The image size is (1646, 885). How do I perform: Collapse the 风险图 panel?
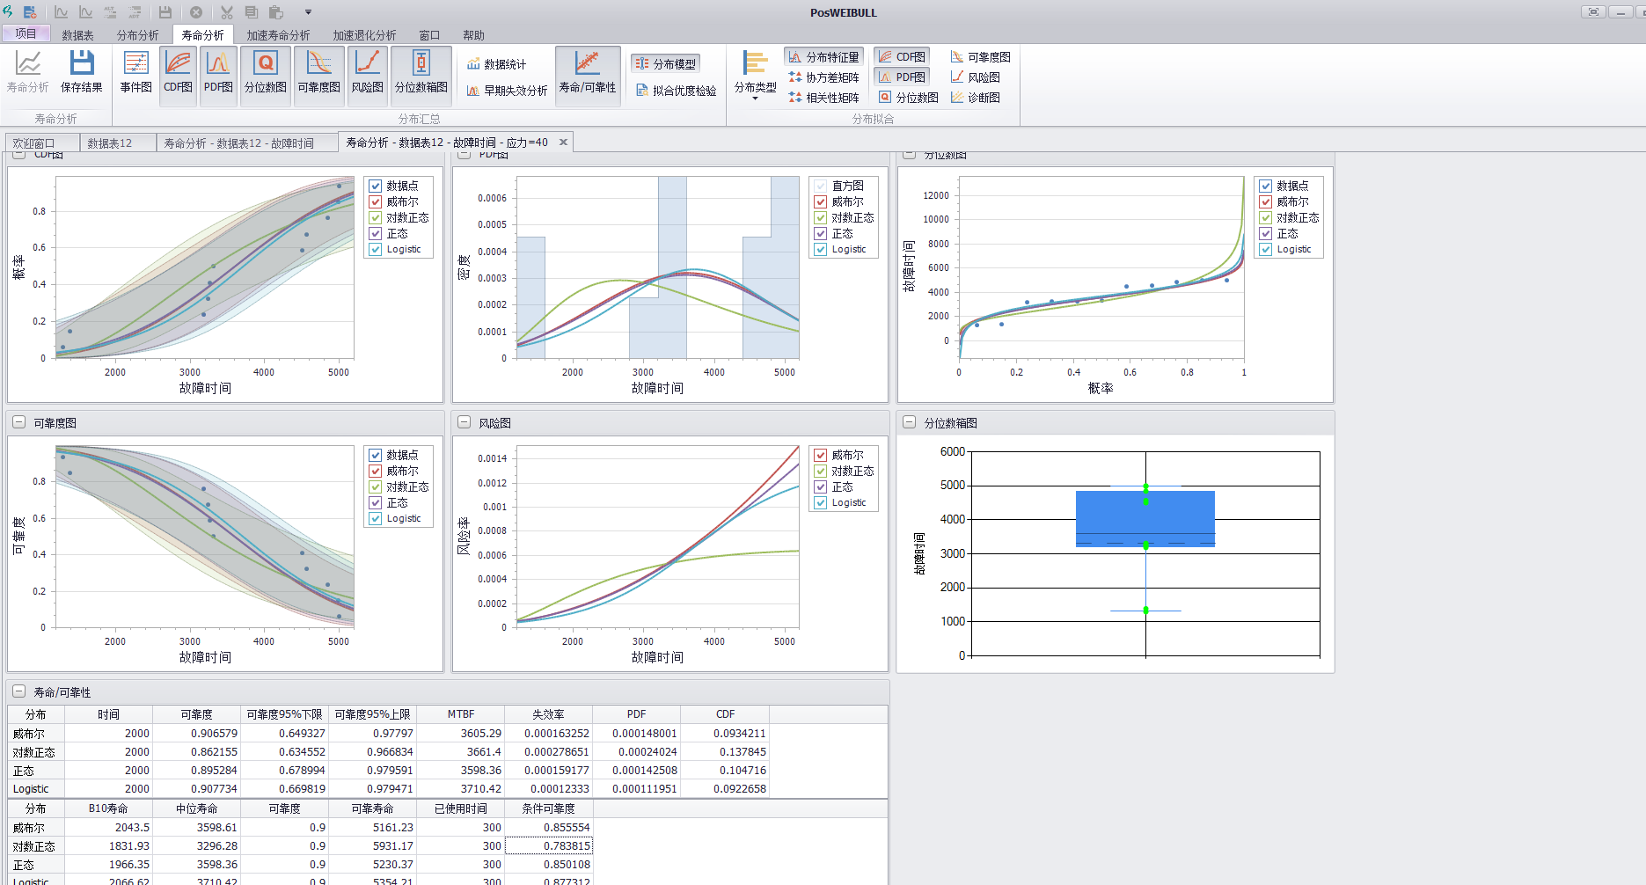coord(464,422)
